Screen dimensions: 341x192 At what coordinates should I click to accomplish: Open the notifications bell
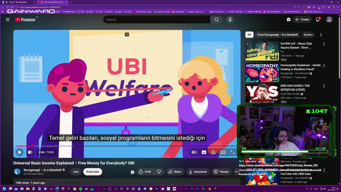[318, 19]
